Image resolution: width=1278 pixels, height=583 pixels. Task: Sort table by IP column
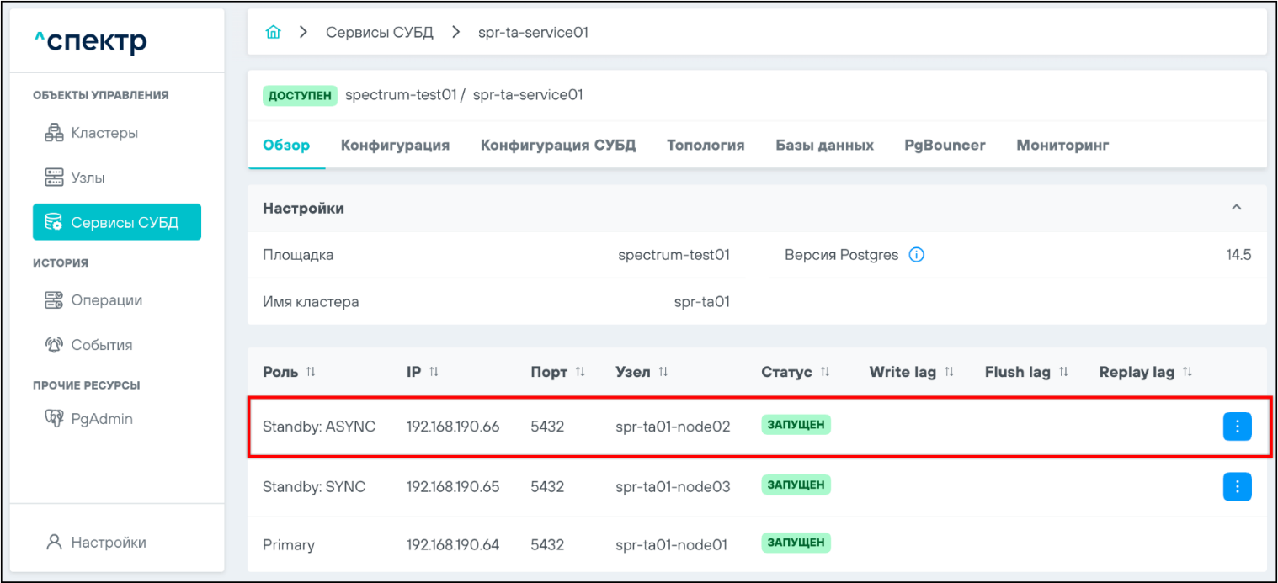[x=434, y=372]
